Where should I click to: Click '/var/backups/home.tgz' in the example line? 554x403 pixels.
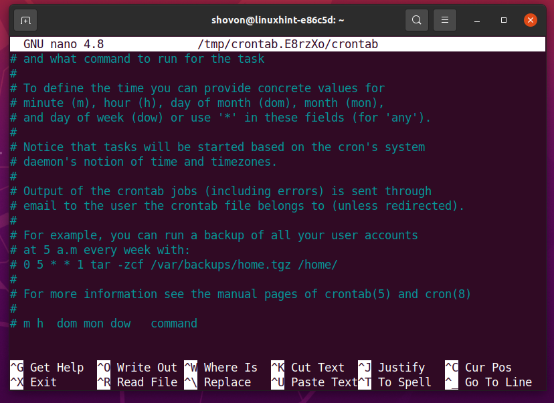click(x=221, y=265)
